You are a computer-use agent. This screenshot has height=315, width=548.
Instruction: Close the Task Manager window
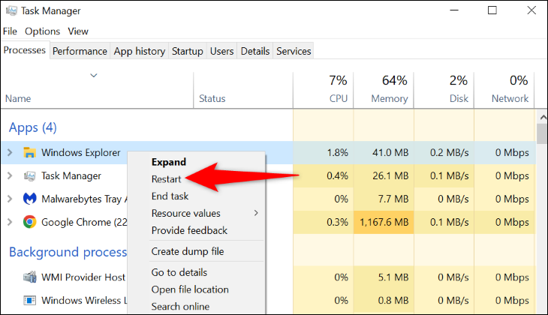(531, 10)
